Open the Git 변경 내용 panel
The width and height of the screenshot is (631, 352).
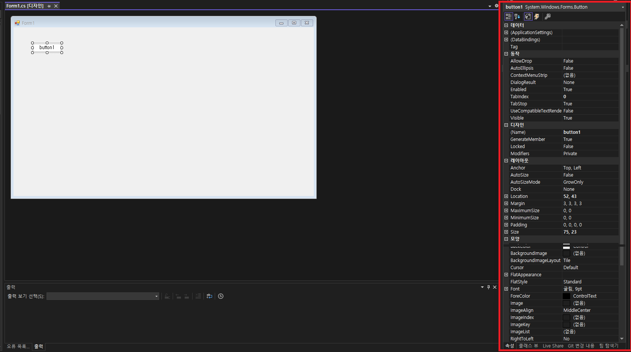click(x=581, y=346)
